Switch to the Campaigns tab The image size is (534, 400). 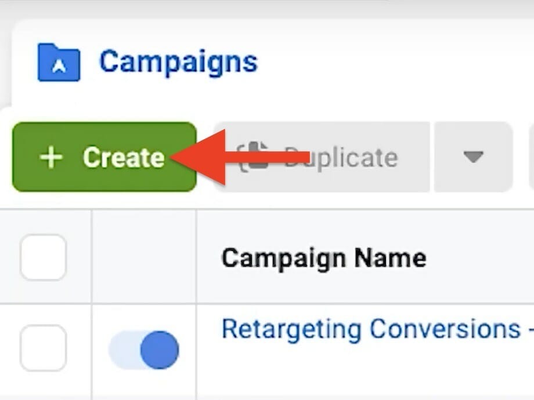coord(178,61)
